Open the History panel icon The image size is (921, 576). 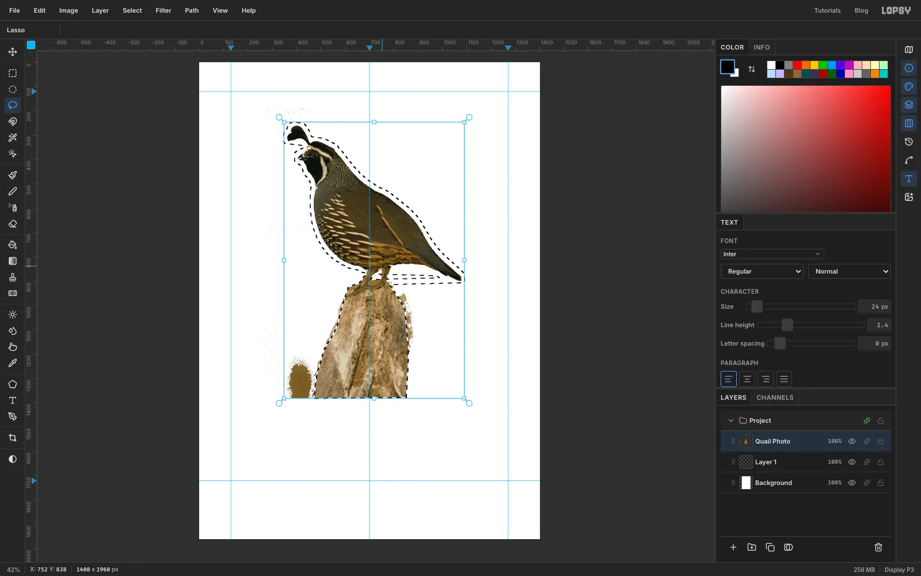point(909,142)
